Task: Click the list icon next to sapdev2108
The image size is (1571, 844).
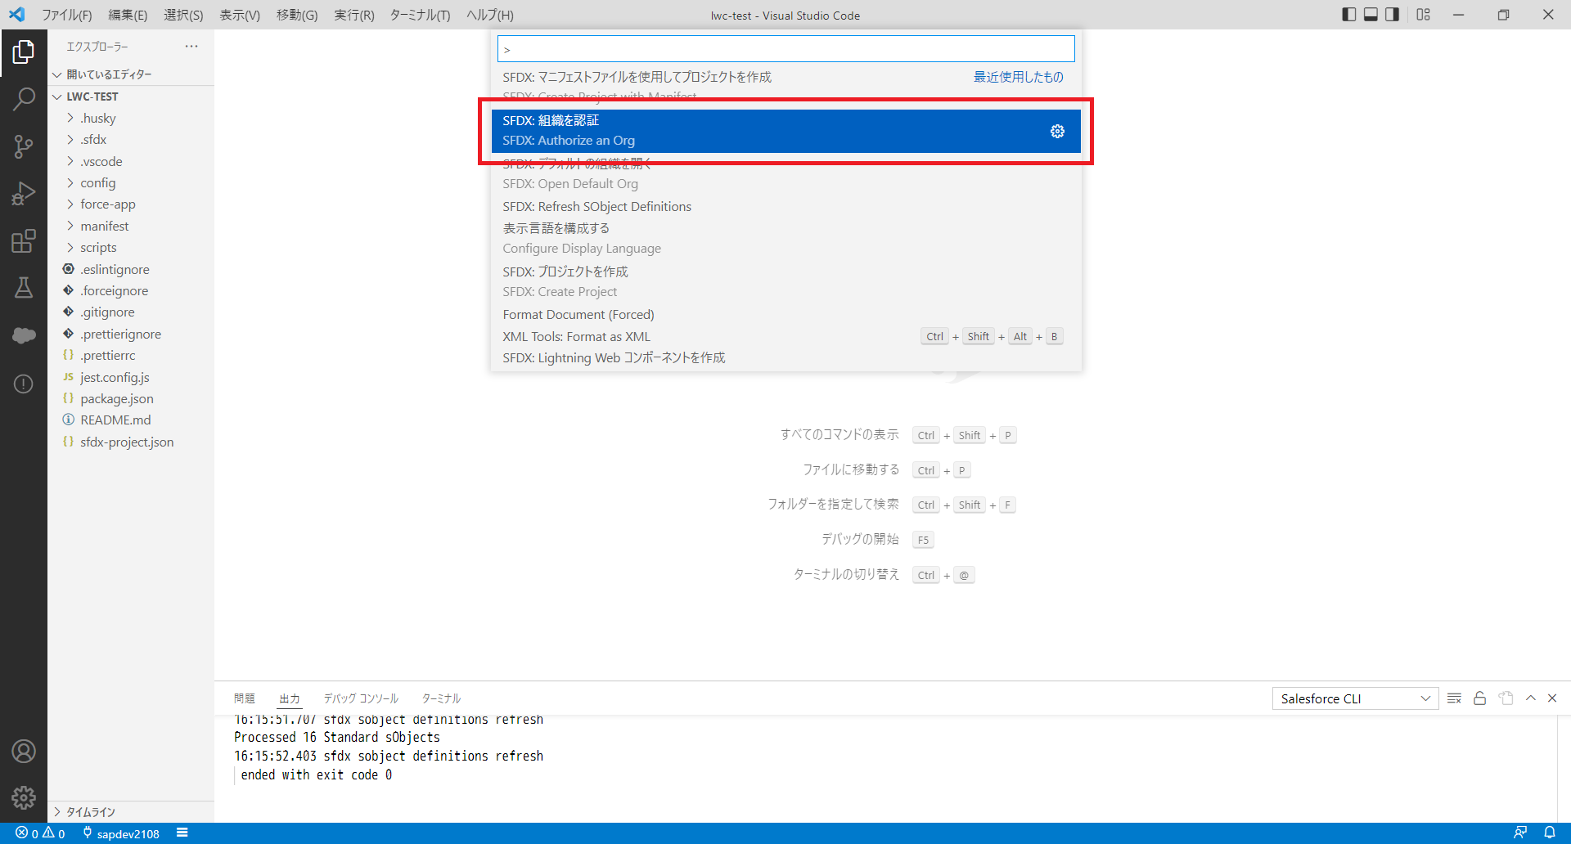Action: point(182,833)
